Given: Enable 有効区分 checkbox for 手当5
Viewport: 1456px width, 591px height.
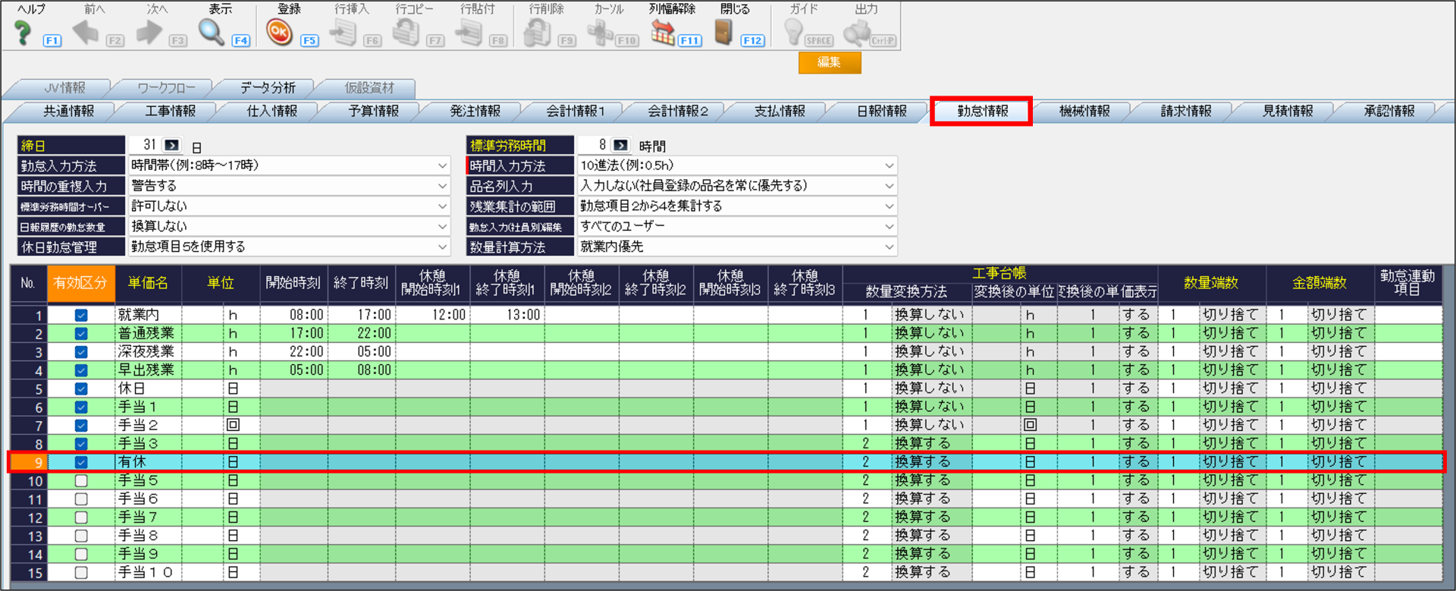Looking at the screenshot, I should point(81,481).
